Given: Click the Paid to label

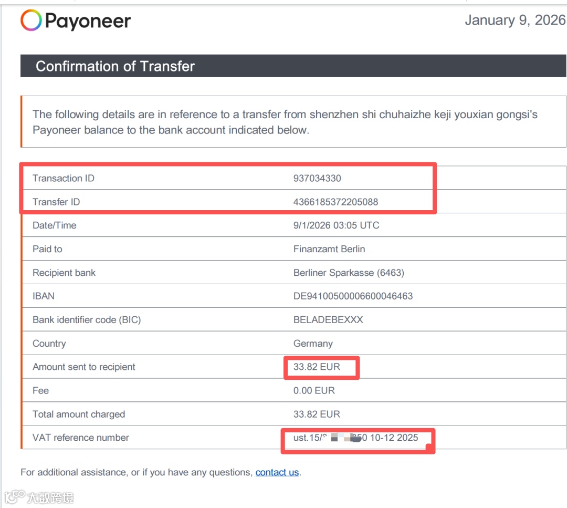Looking at the screenshot, I should tap(47, 249).
